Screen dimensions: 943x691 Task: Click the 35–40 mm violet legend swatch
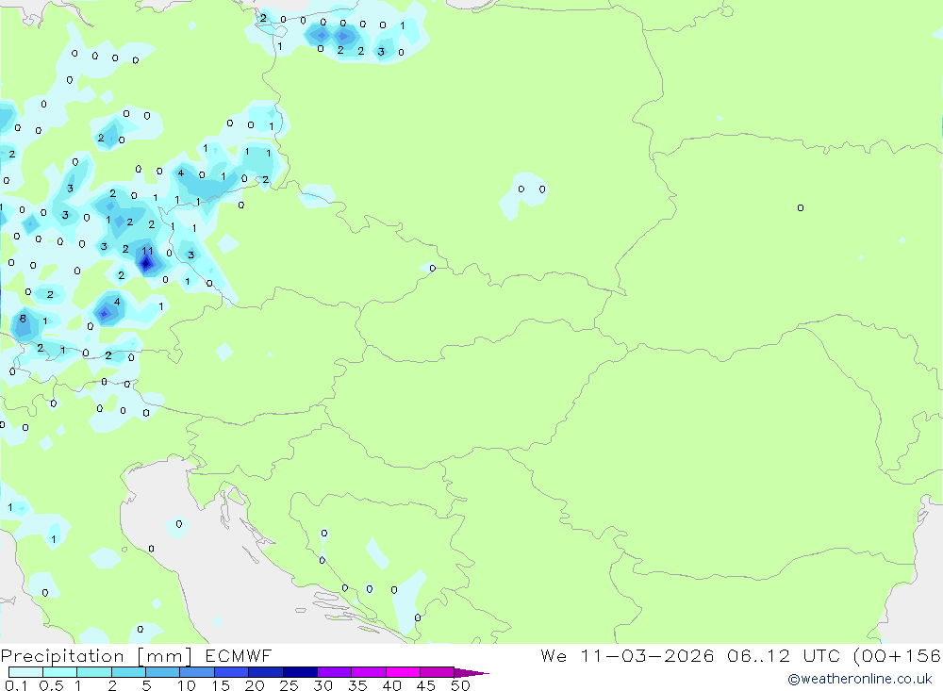pyautogui.click(x=368, y=672)
